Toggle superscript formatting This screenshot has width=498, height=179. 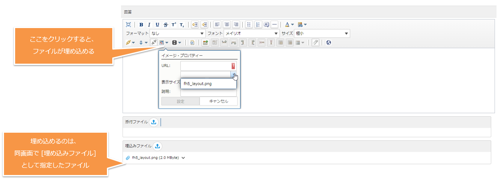[174, 24]
